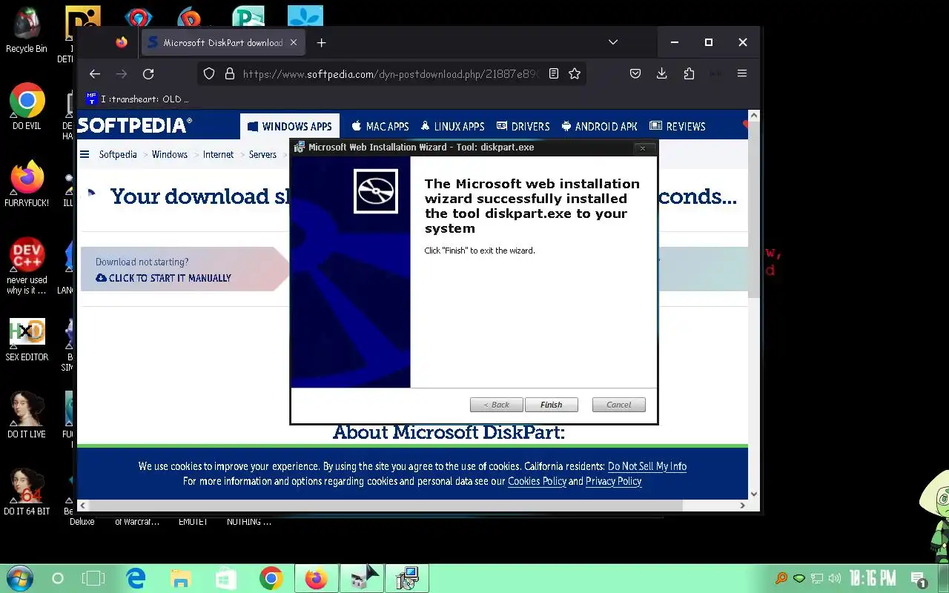The width and height of the screenshot is (949, 593).
Task: Click Finish in the installation wizard
Action: pyautogui.click(x=551, y=405)
